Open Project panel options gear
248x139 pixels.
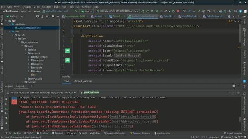click(x=53, y=16)
